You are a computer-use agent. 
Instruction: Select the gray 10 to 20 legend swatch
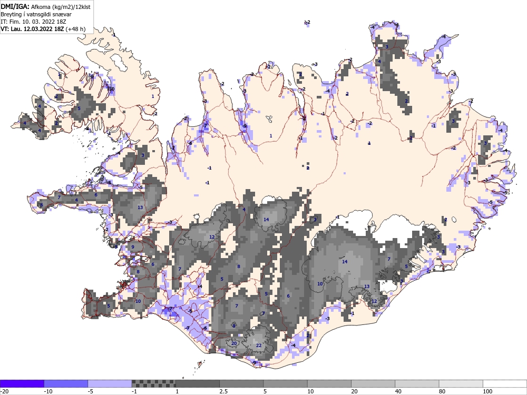[329, 383]
